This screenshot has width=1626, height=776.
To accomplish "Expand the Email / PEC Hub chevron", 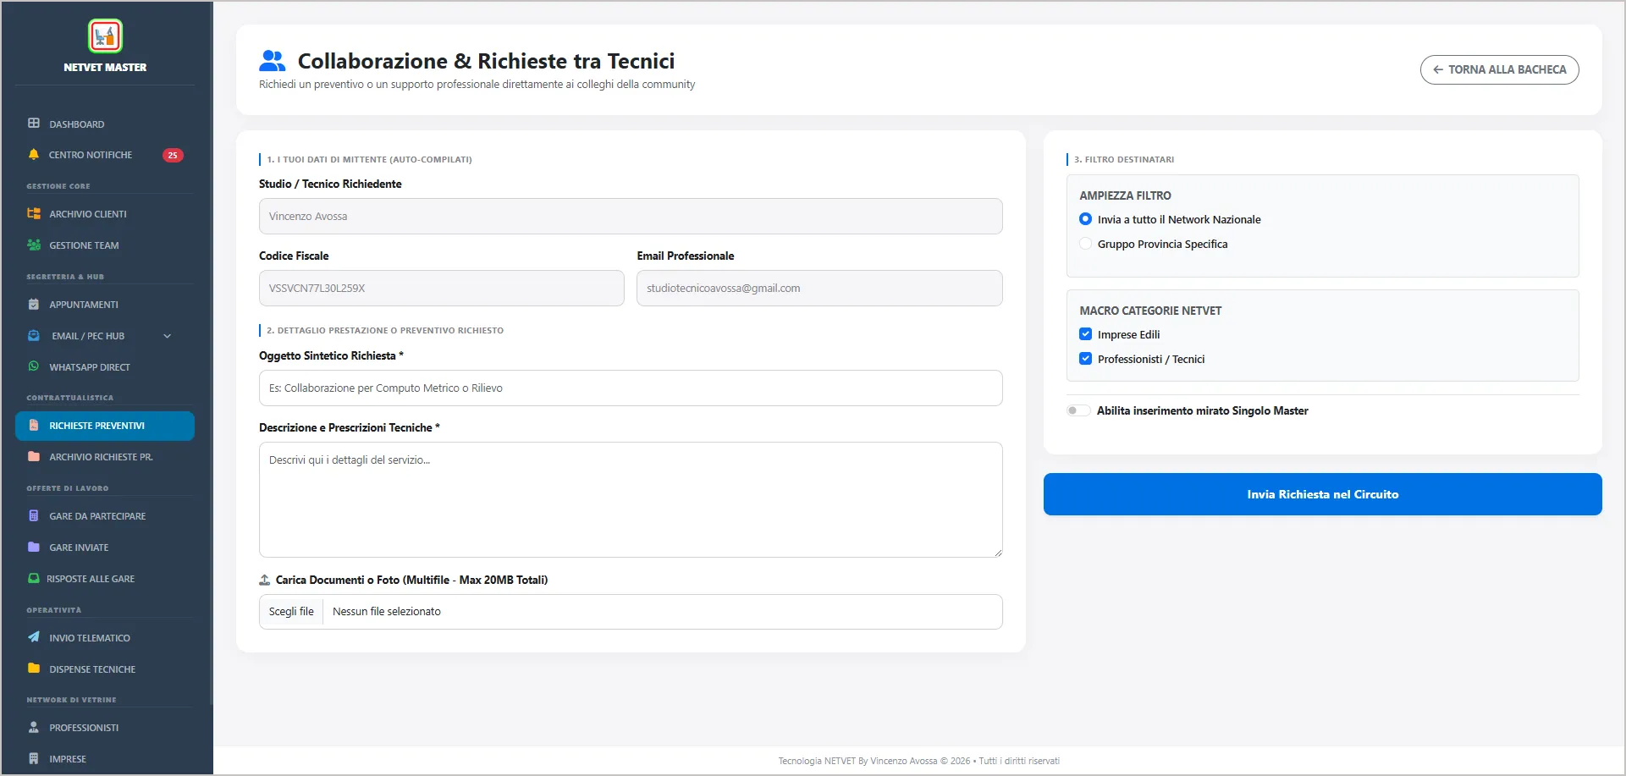I will pyautogui.click(x=168, y=336).
